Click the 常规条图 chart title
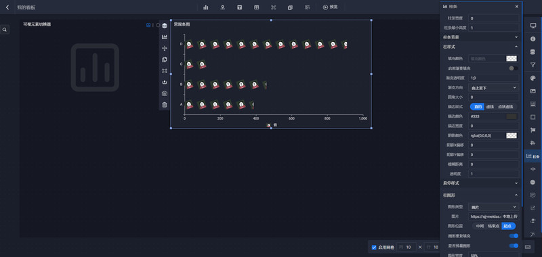This screenshot has width=542, height=257. (182, 24)
